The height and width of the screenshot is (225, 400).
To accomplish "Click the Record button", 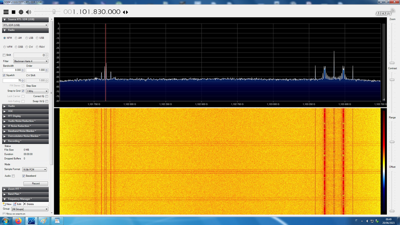I will (36, 183).
